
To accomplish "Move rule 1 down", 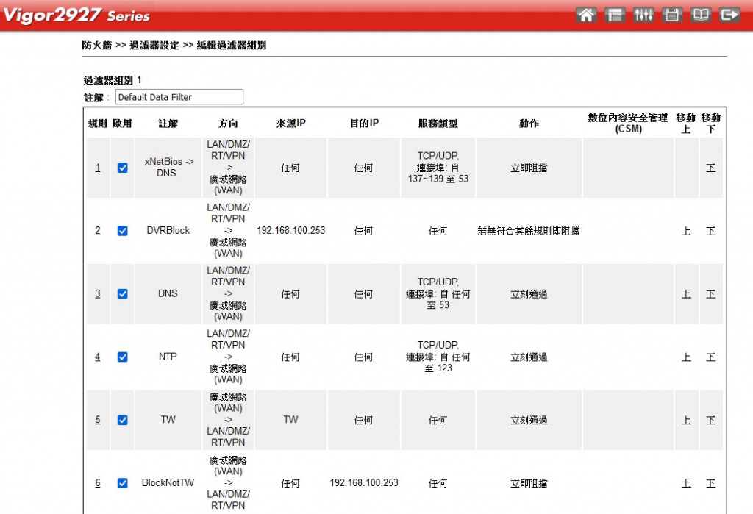I will 711,168.
